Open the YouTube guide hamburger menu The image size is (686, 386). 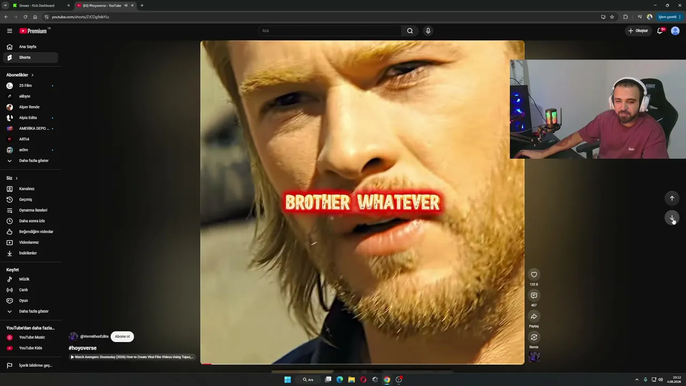tap(9, 31)
